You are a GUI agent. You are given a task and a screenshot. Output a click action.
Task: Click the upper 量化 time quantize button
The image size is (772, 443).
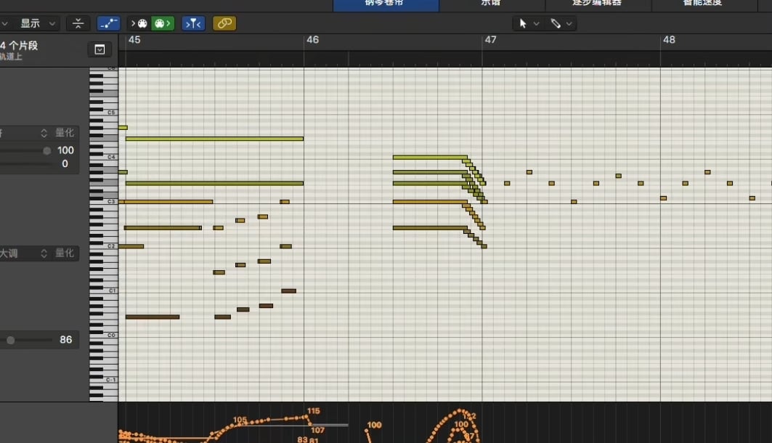tap(65, 132)
